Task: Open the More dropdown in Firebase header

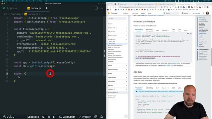Action: pos(150,13)
